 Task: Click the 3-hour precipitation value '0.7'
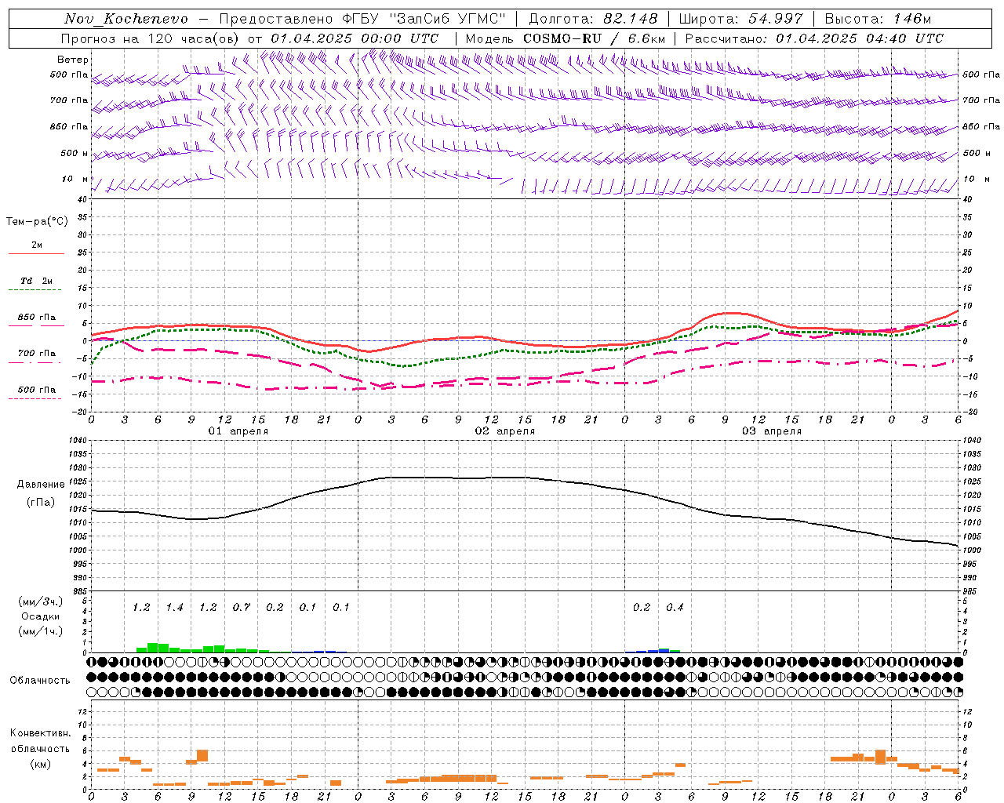tap(242, 608)
